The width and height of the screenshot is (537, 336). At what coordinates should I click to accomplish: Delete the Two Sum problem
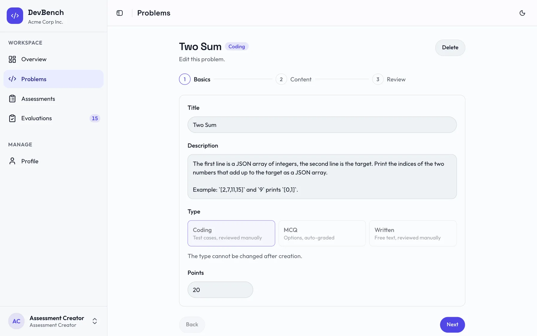point(450,47)
